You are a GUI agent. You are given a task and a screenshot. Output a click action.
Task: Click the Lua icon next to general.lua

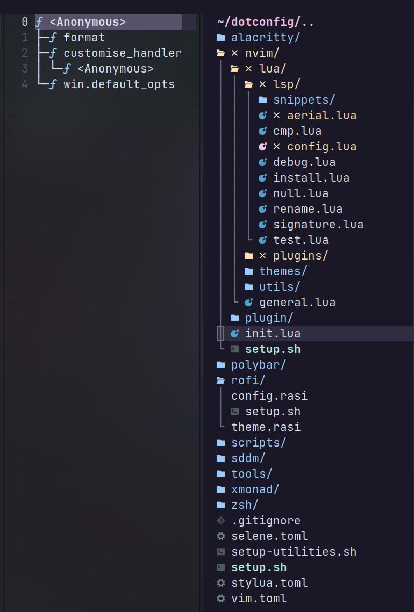pyautogui.click(x=248, y=302)
